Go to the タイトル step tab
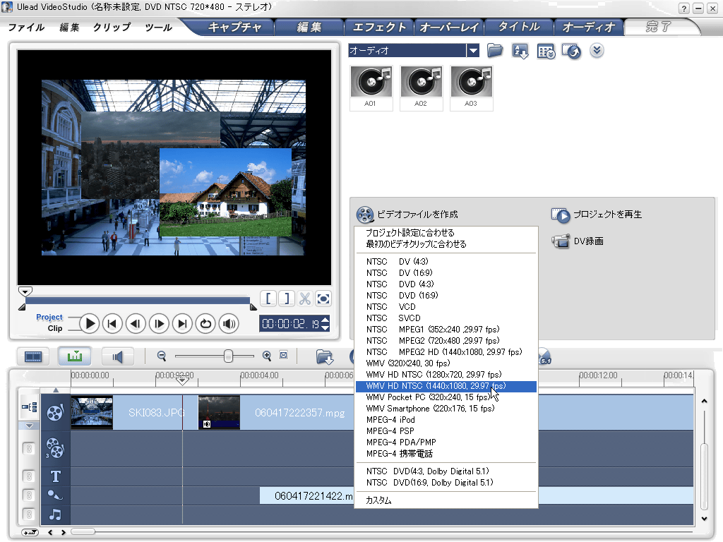723x542 pixels. [519, 28]
